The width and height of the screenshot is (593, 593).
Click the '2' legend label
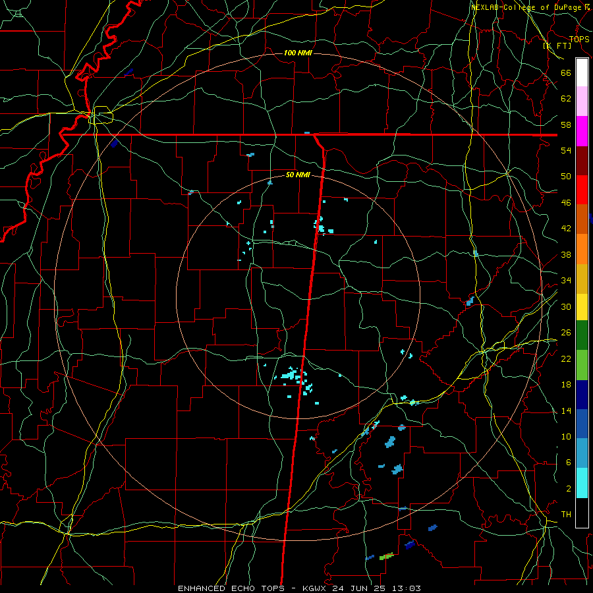tap(569, 489)
